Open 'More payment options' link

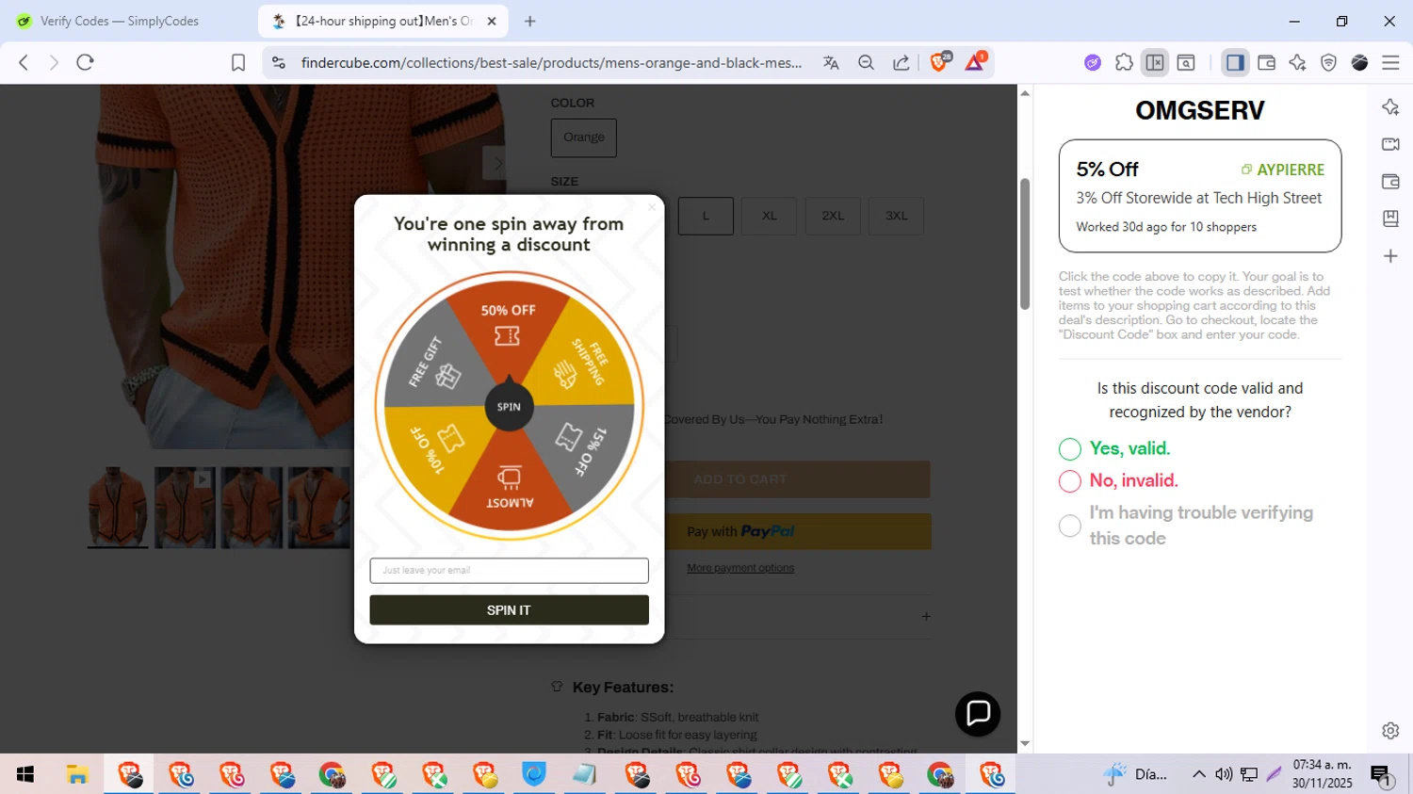coord(740,568)
